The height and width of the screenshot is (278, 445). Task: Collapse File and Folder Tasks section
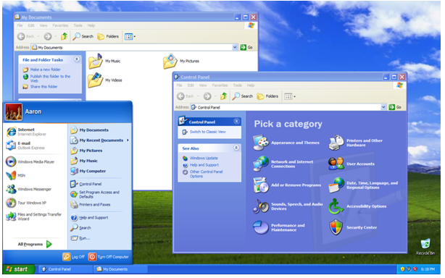[77, 59]
